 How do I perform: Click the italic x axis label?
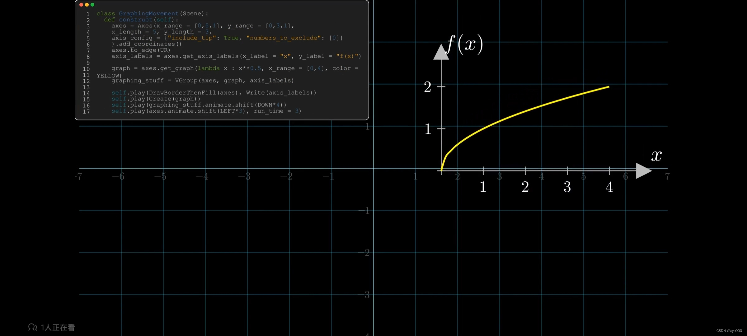[x=656, y=155]
